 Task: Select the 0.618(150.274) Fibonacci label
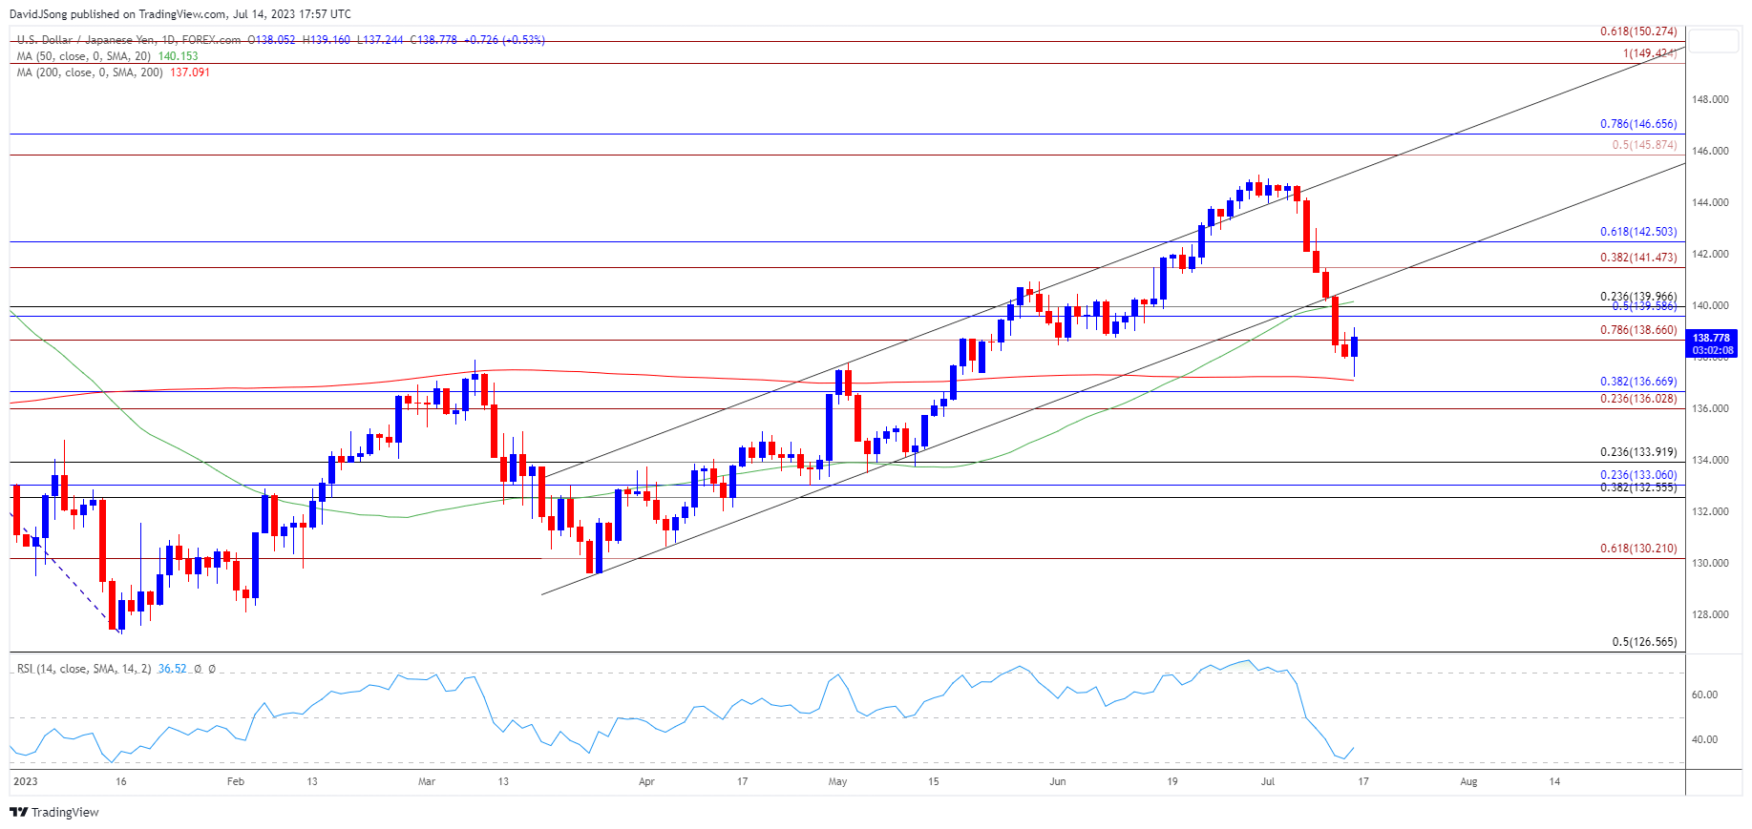(x=1638, y=31)
